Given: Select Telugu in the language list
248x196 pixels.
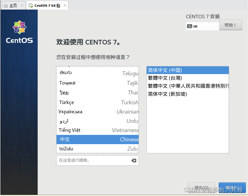Looking at the screenshot, I should (x=97, y=73).
